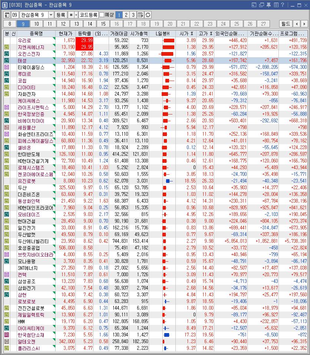310x355 pixels.
Task: Select stock name 비에이치아이
Action: 31,121
